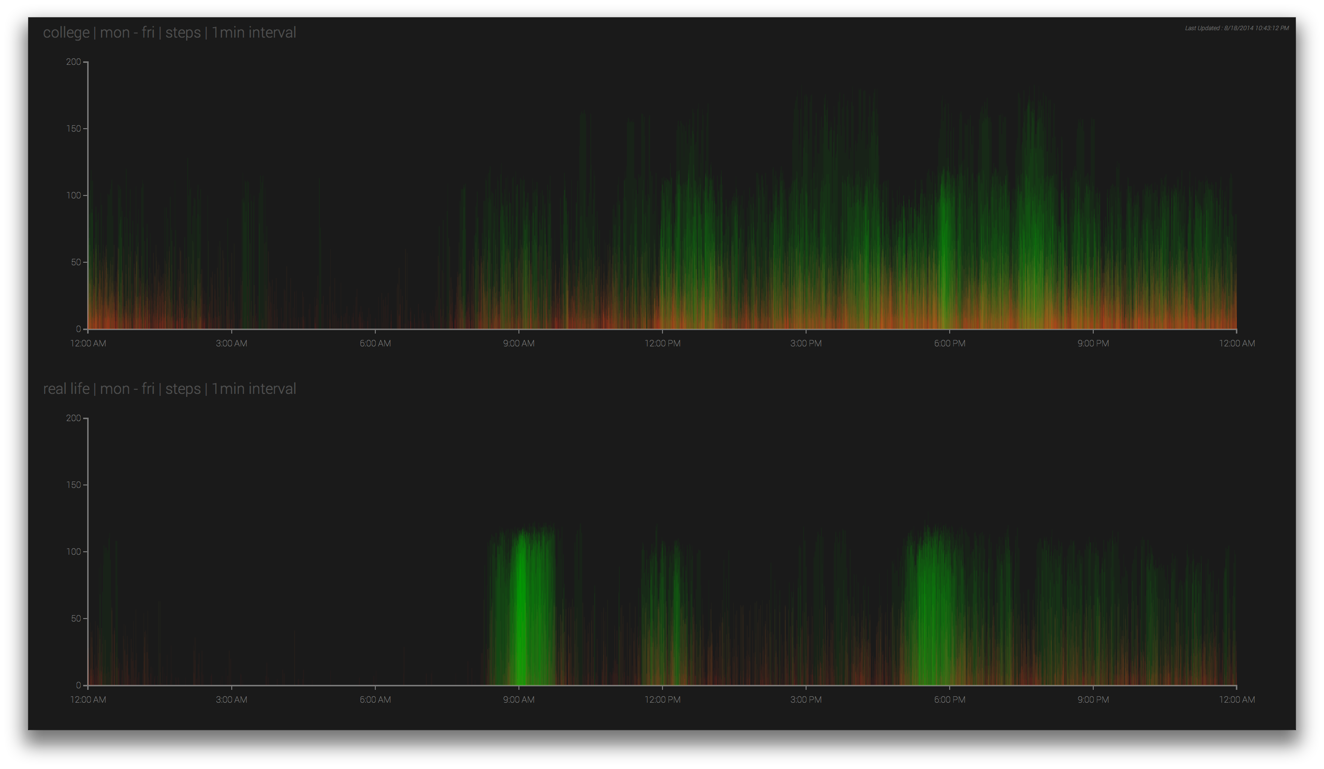Click the 9:00 PM label on real life chart
The image size is (1324, 769).
[1093, 700]
